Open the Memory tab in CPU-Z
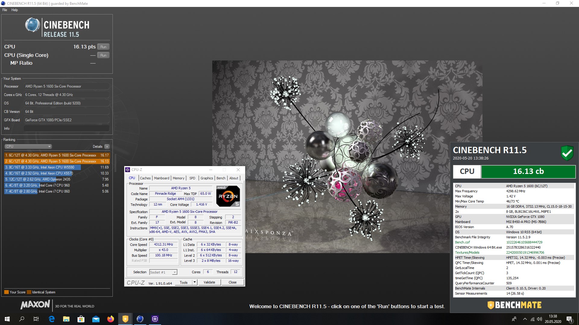Viewport: 579px width, 325px height. click(179, 178)
